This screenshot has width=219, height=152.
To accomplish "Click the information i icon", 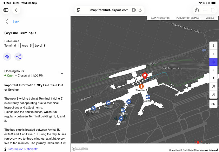I will click(5, 149).
